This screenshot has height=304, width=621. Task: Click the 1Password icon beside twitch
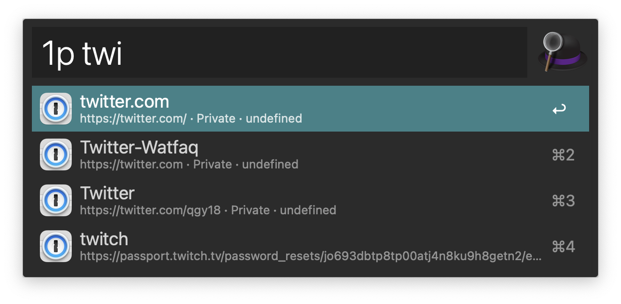tap(56, 246)
